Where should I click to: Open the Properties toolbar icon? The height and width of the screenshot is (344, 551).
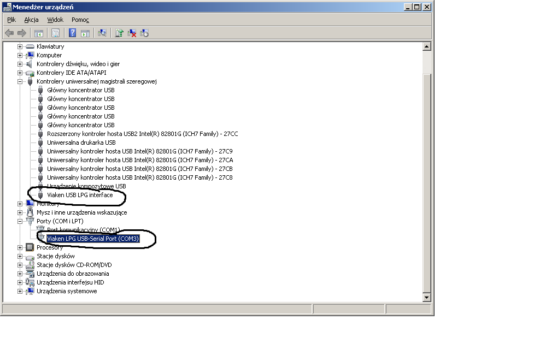[x=56, y=33]
